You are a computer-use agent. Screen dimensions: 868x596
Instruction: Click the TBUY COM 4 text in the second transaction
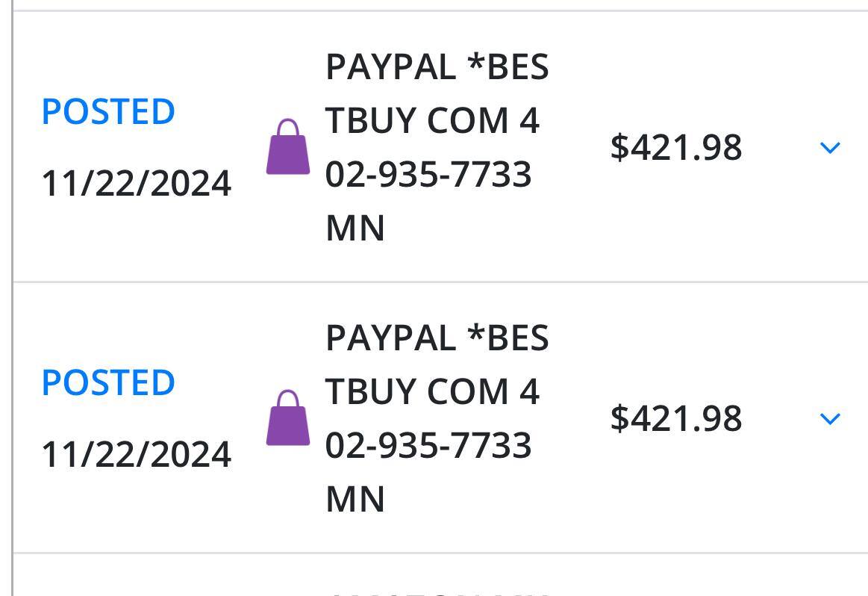(x=432, y=391)
